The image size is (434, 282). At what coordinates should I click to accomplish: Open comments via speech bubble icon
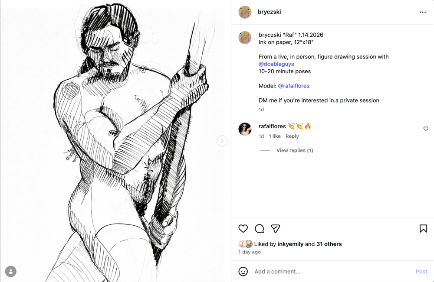pos(260,229)
